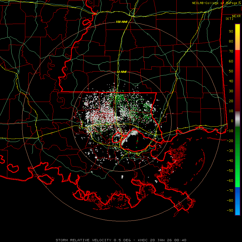Click the 50 NMI range ring label
The image size is (242, 242).
122,72
